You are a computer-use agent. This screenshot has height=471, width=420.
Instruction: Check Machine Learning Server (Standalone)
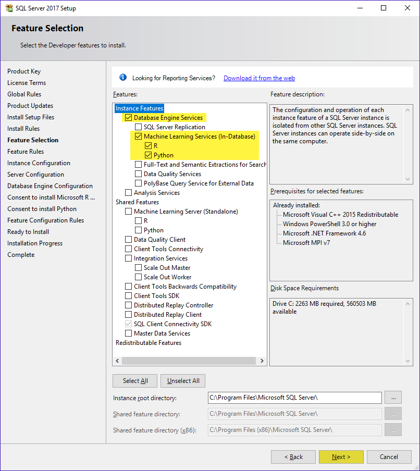pos(128,211)
